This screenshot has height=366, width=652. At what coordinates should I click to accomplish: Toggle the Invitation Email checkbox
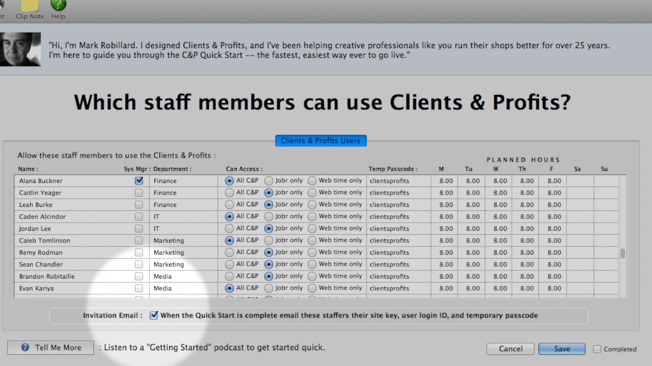point(154,315)
